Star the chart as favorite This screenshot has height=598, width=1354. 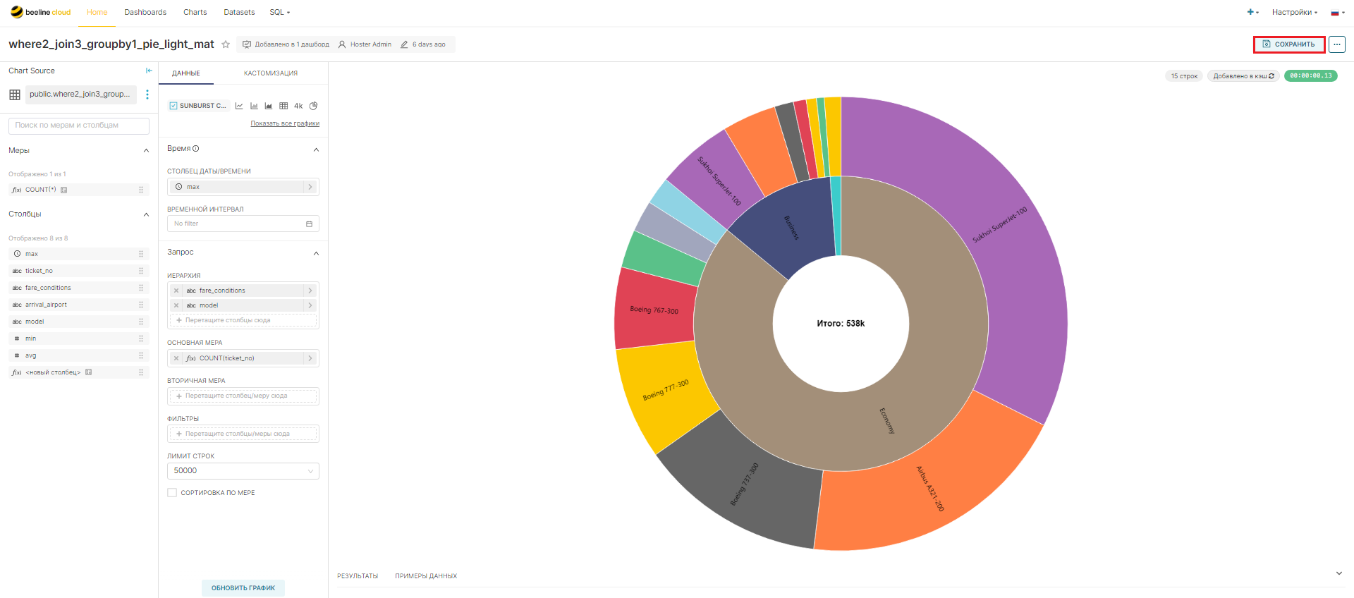coord(226,44)
